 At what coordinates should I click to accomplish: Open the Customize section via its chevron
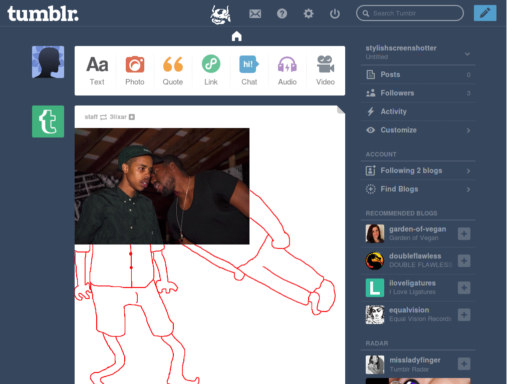(468, 130)
